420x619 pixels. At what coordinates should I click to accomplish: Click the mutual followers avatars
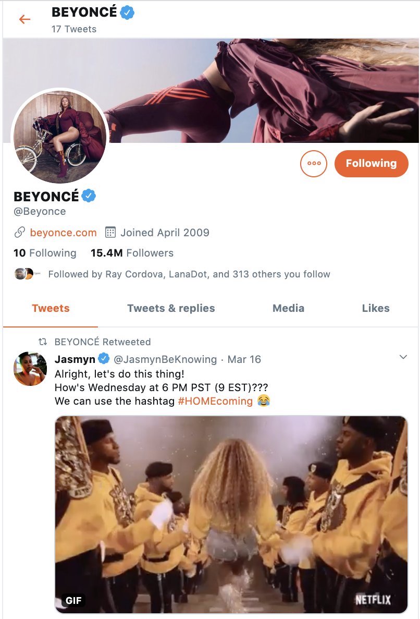pyautogui.click(x=24, y=274)
